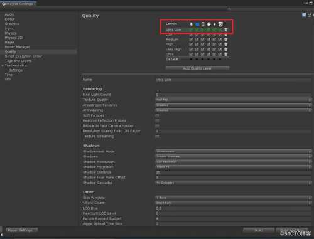This screenshot has width=314, height=239.
Task: Open the Script Execution Order category
Action: [23, 56]
